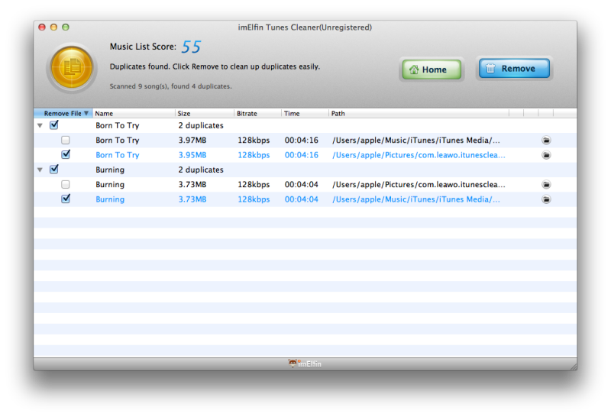The height and width of the screenshot is (417, 611).
Task: Minimize window with the yellow button
Action: click(53, 27)
